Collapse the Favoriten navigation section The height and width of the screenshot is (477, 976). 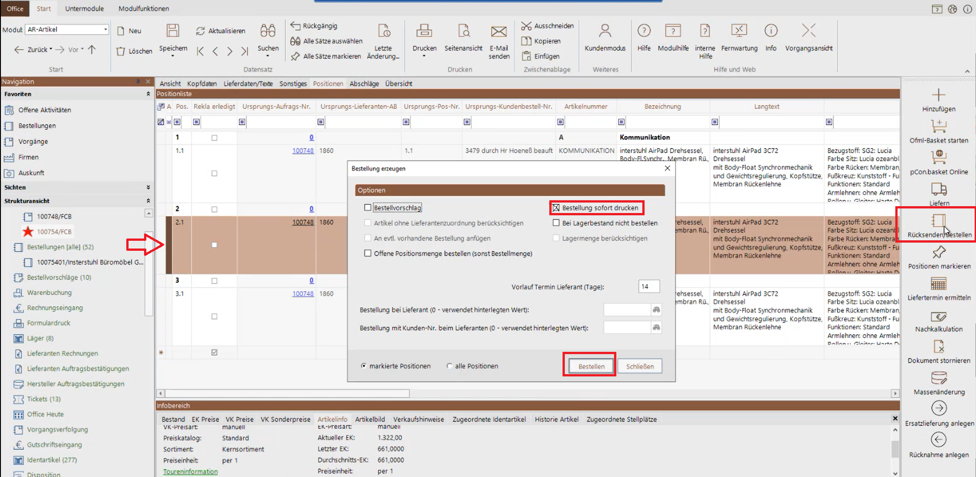(x=148, y=94)
